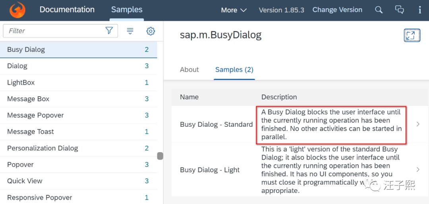Open the search magnifier icon
Viewport: 429px width, 204px height.
tap(379, 10)
